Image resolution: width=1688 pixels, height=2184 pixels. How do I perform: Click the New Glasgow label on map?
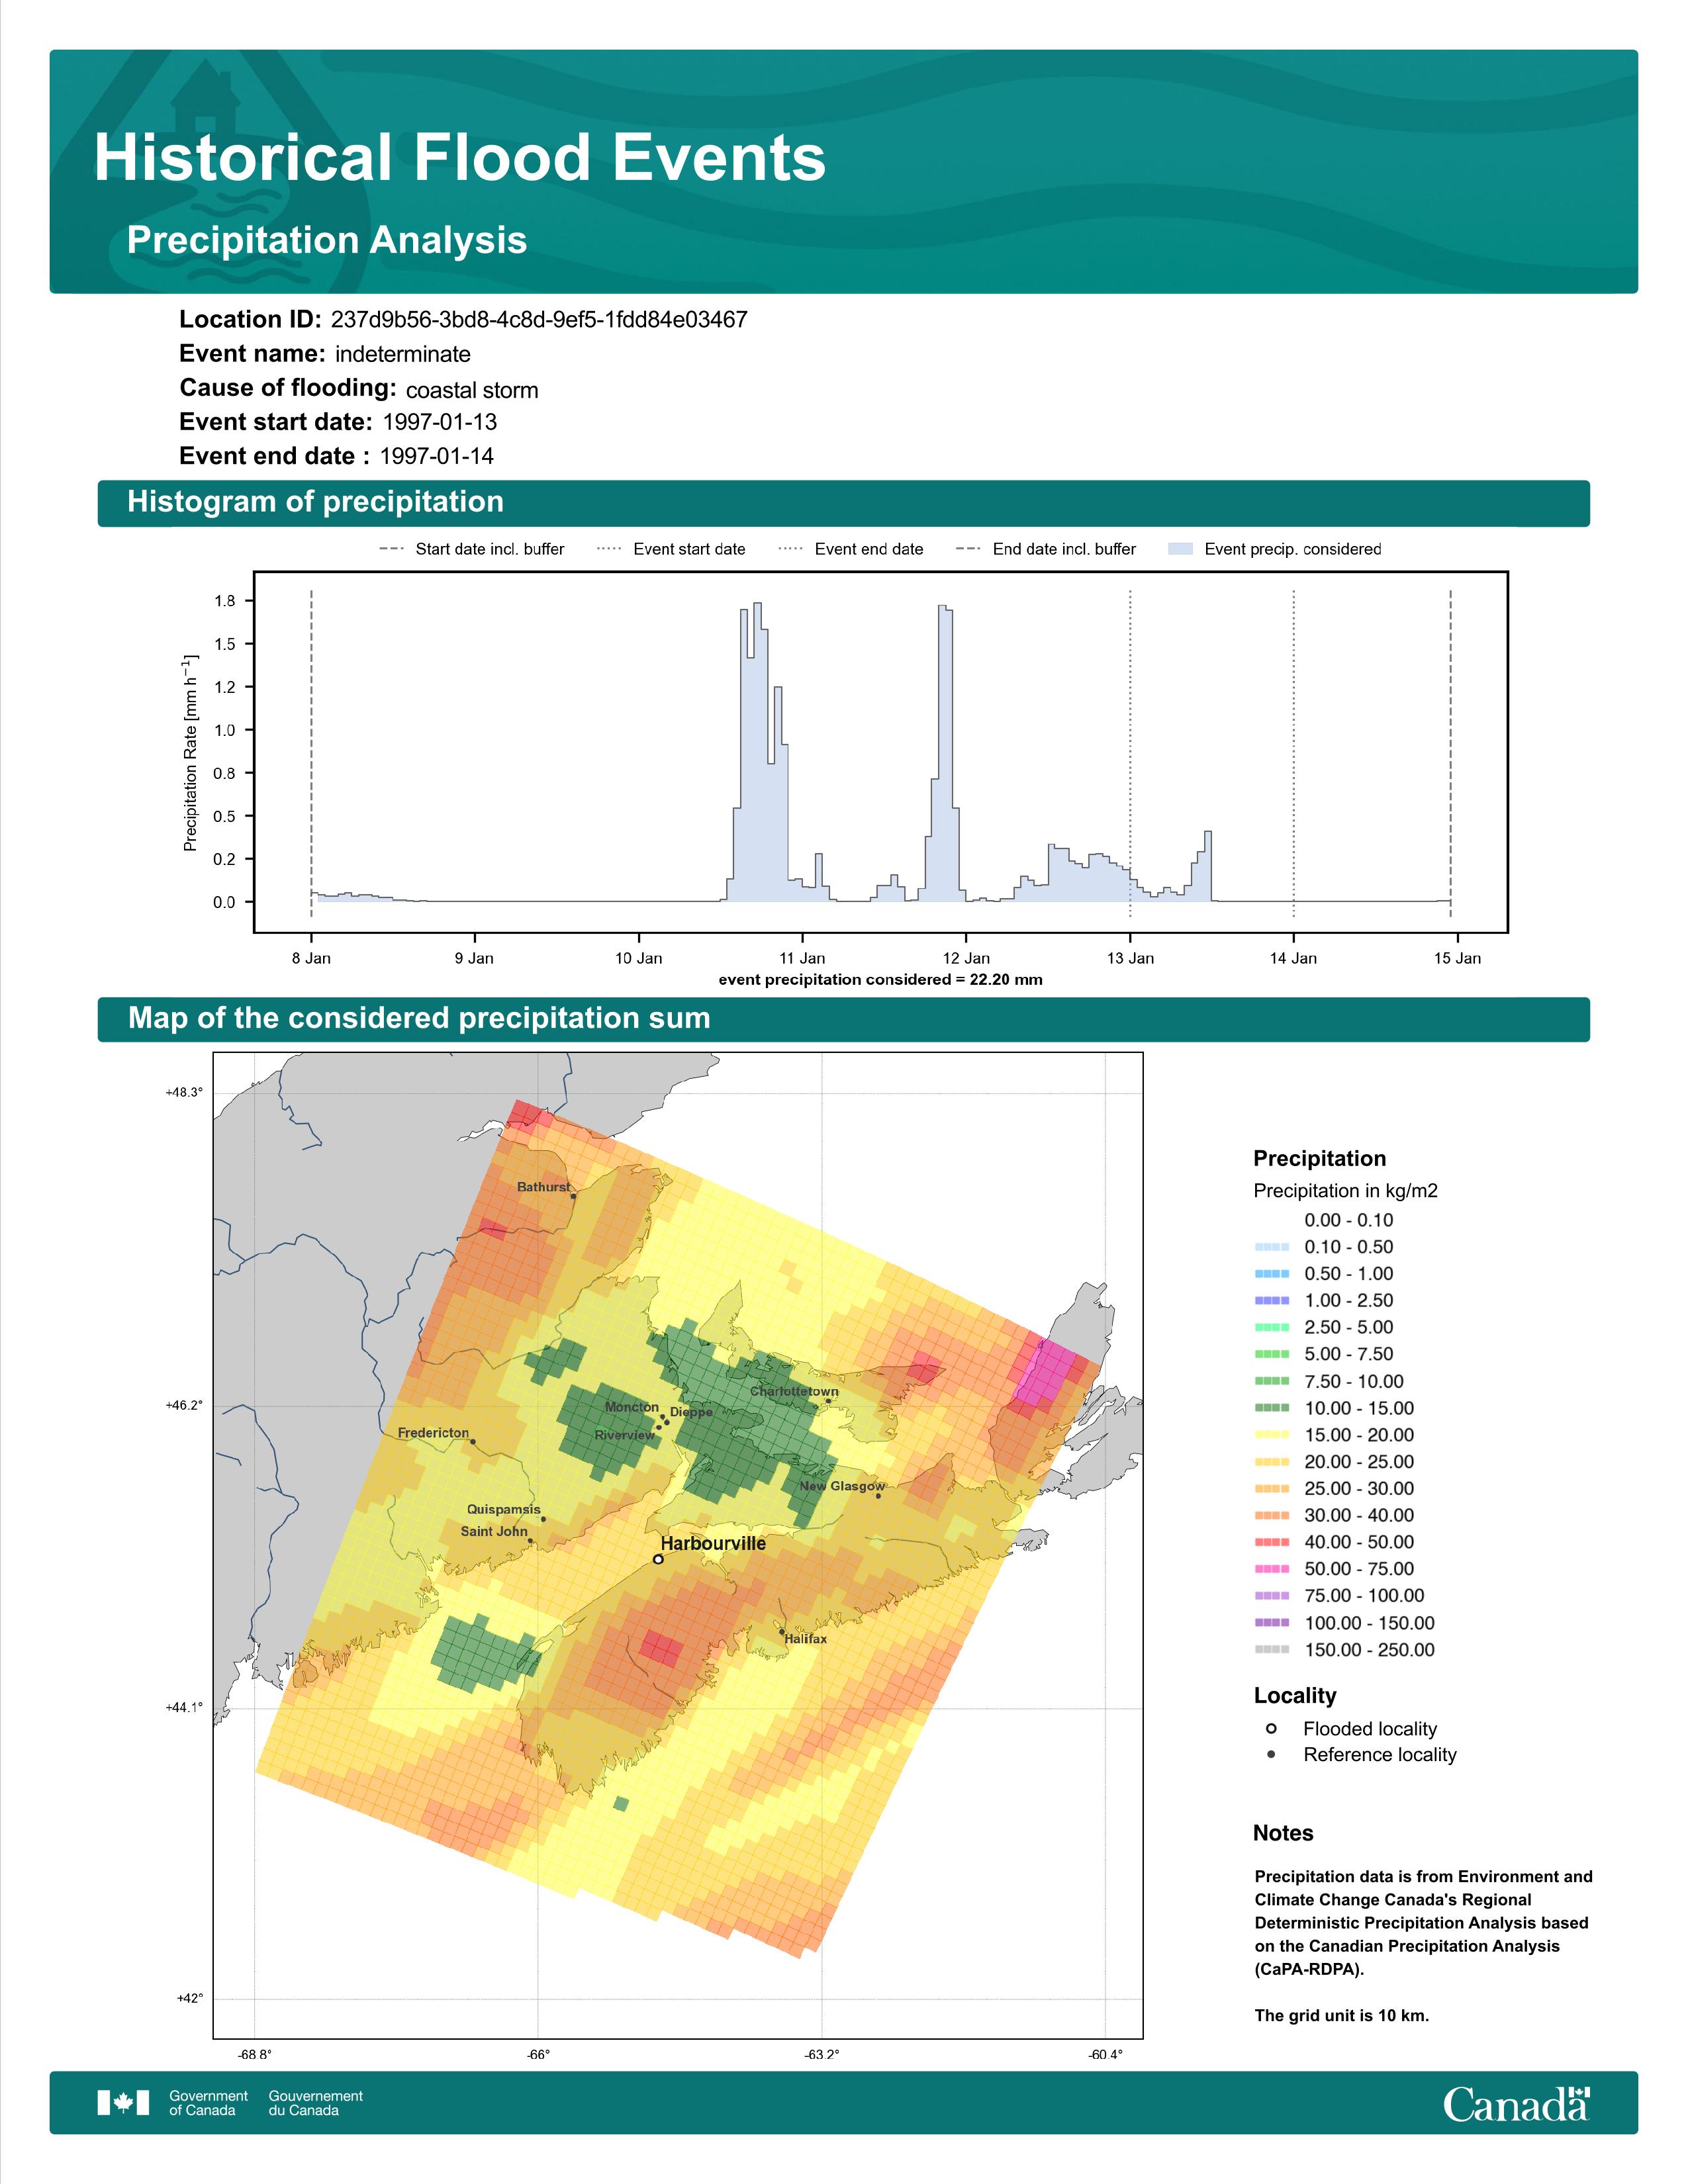[x=842, y=1486]
